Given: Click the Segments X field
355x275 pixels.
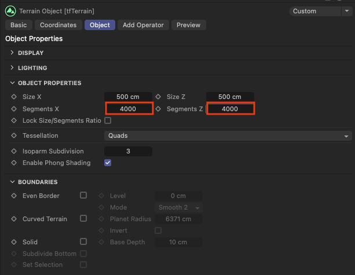Looking at the screenshot, I should [x=129, y=109].
